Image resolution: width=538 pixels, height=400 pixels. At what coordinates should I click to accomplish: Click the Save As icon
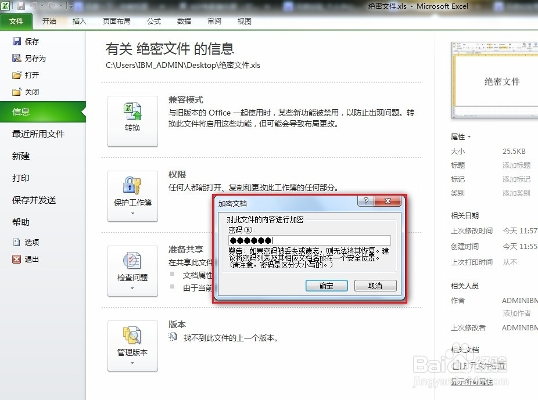(x=16, y=58)
